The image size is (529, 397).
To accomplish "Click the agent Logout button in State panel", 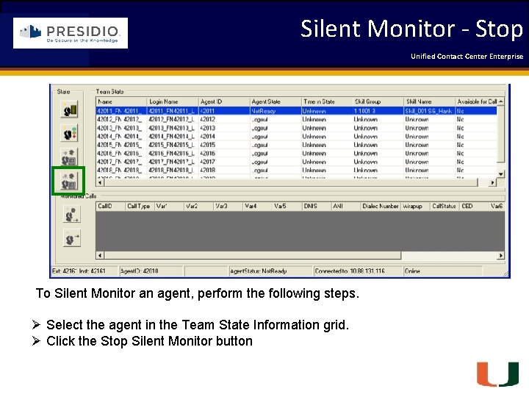I will [x=69, y=110].
